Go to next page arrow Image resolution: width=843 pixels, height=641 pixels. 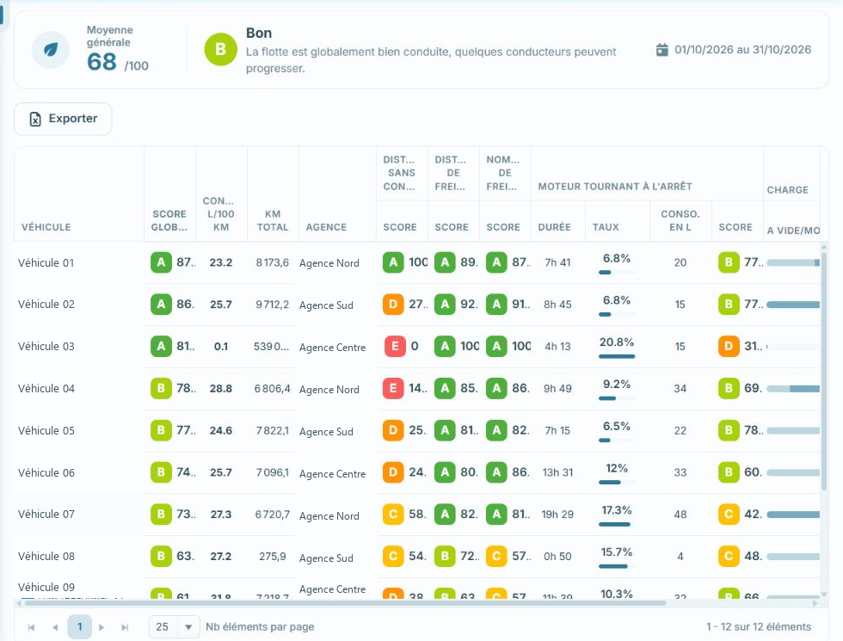[102, 627]
